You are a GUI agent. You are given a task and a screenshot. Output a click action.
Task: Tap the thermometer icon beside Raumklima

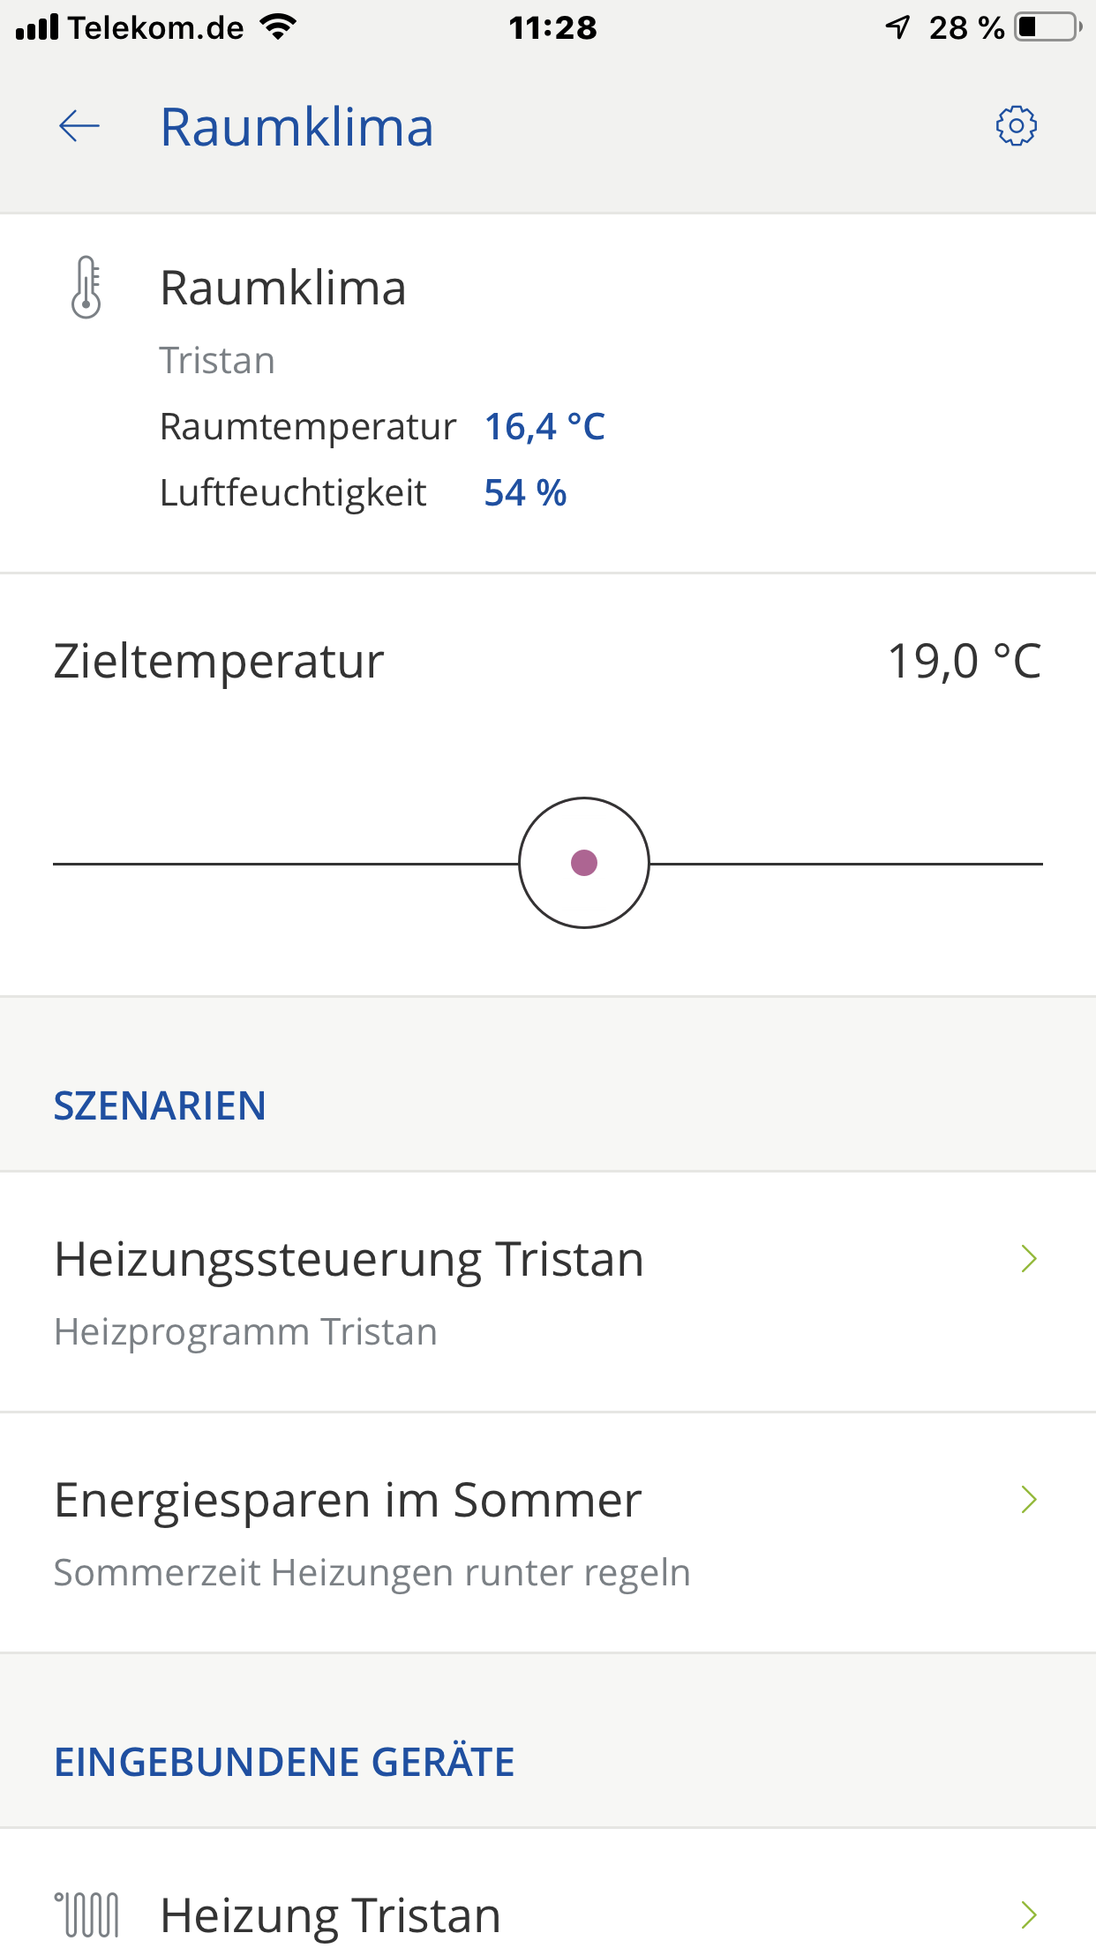(x=86, y=288)
